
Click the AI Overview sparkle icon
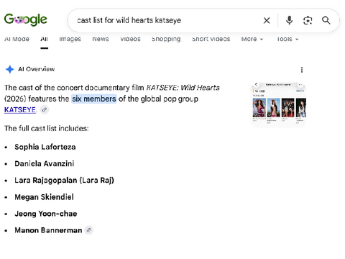click(x=10, y=69)
